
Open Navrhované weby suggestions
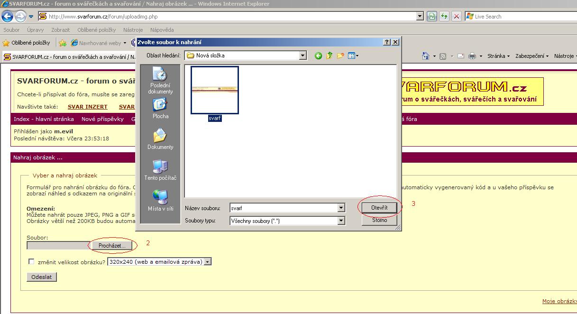point(99,43)
